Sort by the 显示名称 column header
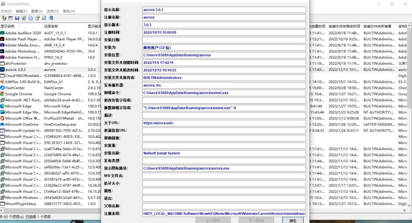The height and width of the screenshot is (223, 412). pyautogui.click(x=21, y=26)
